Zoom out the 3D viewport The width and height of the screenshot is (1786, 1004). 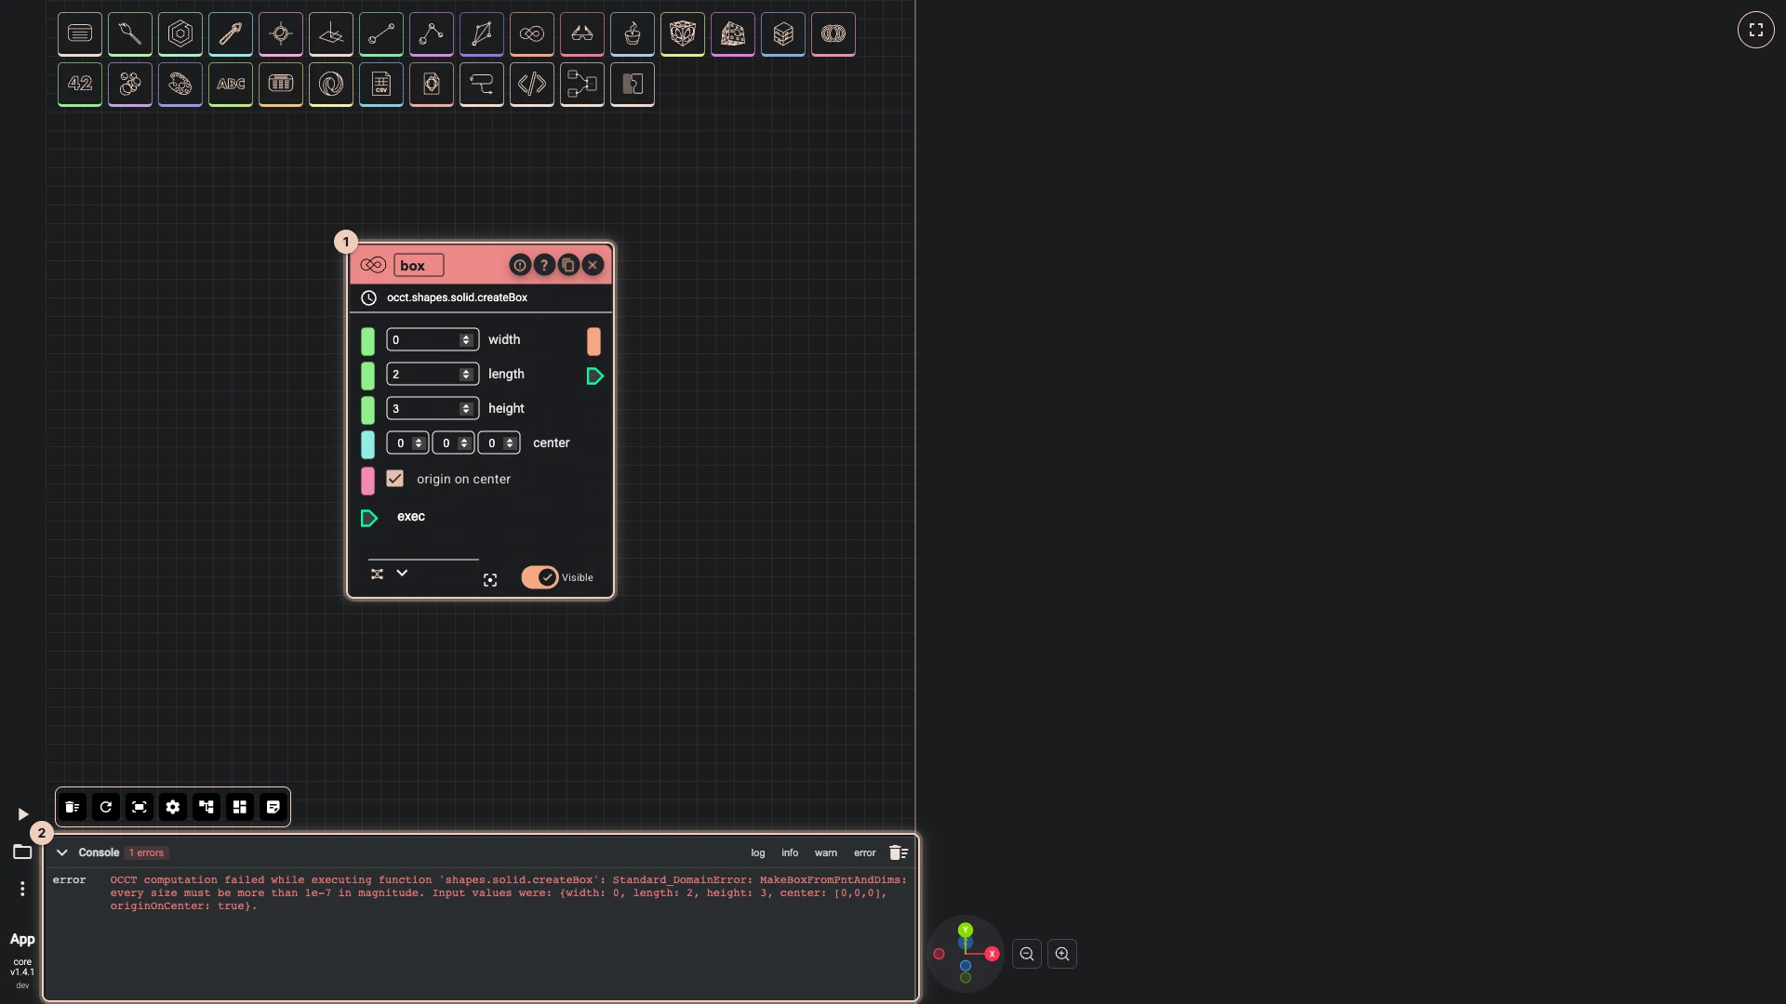pos(1027,954)
